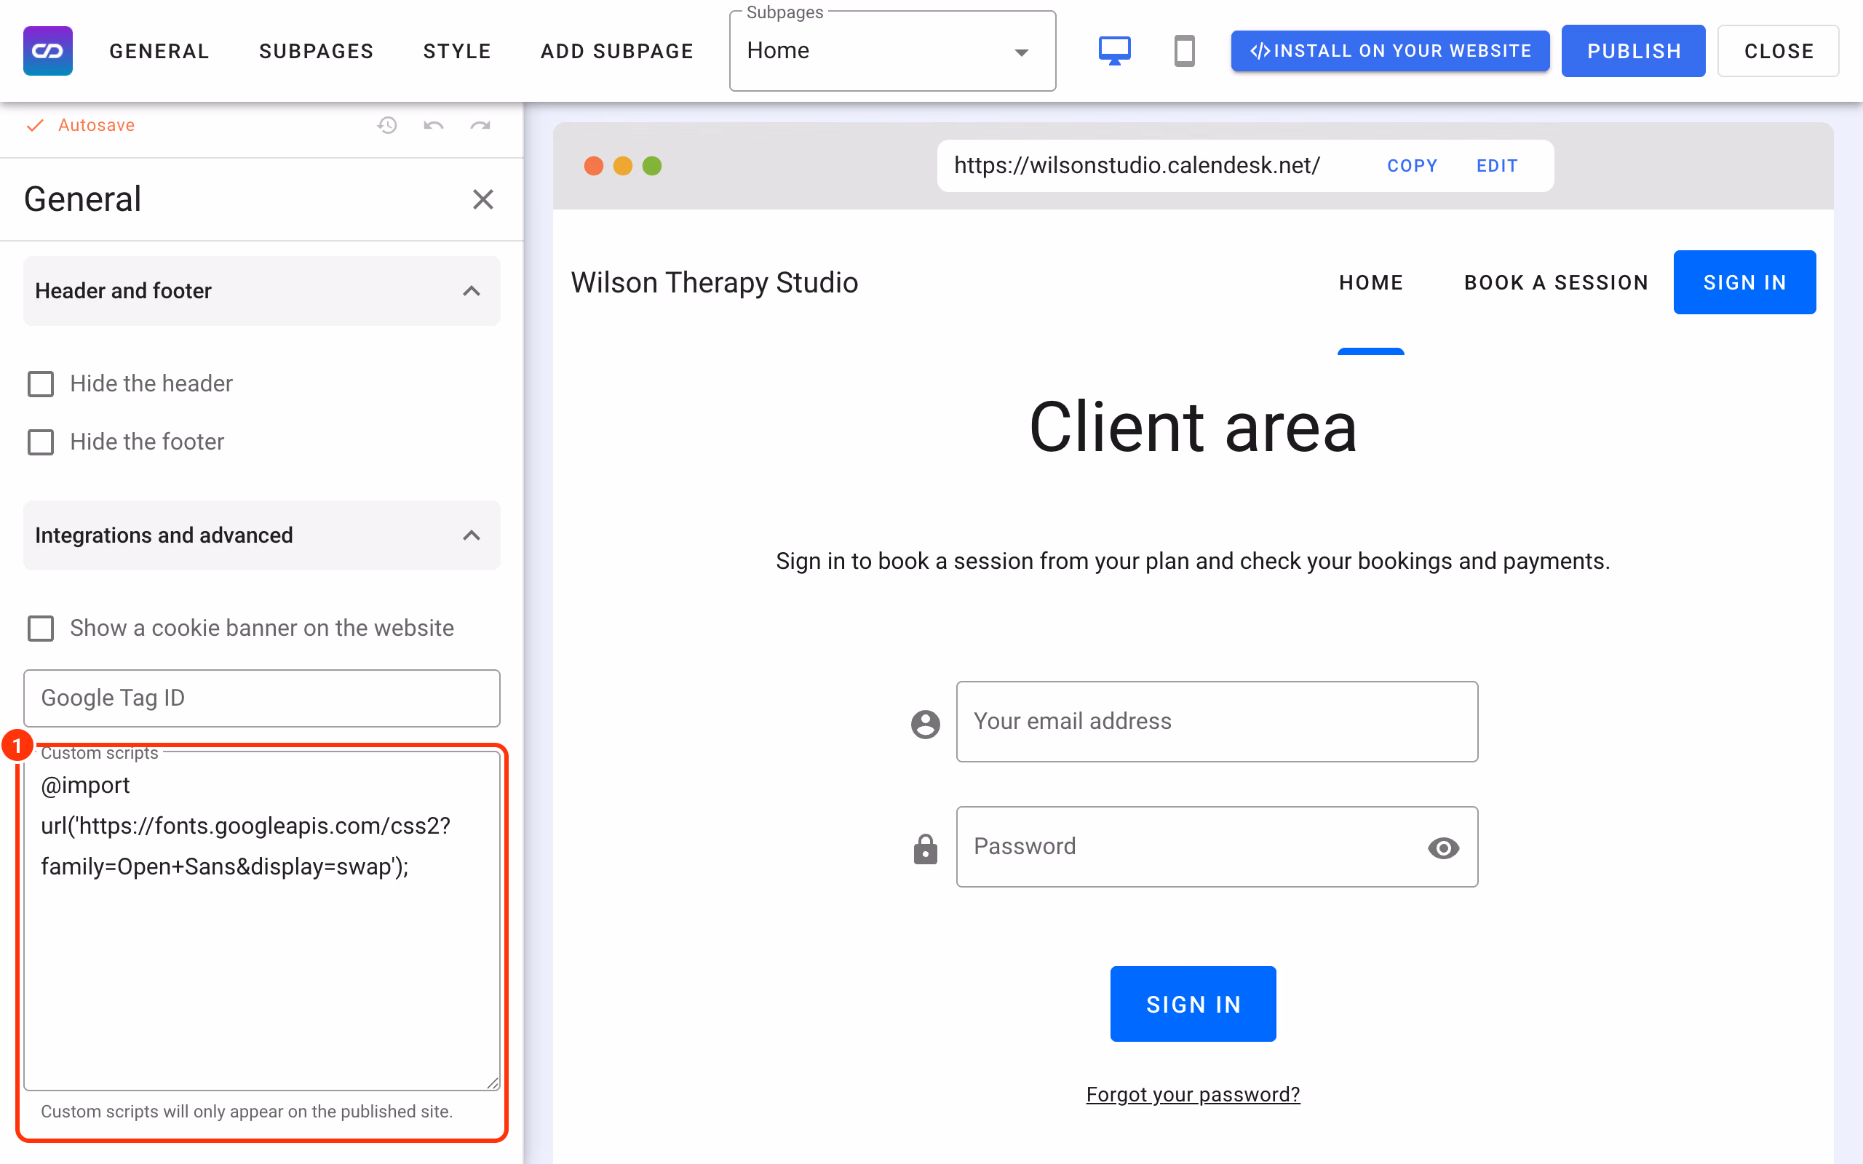Toggle password visibility eye icon
This screenshot has width=1863, height=1164.
pyautogui.click(x=1442, y=848)
